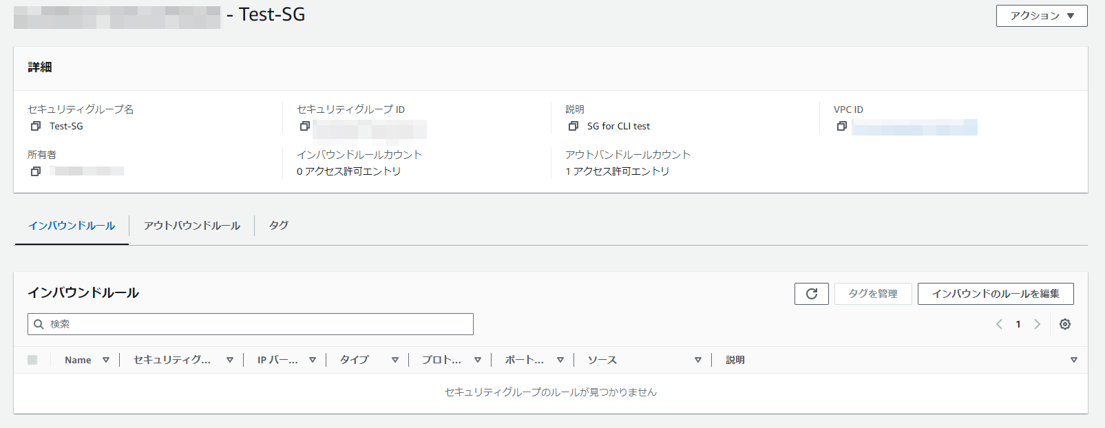Focus the 検索 search field

click(x=251, y=324)
